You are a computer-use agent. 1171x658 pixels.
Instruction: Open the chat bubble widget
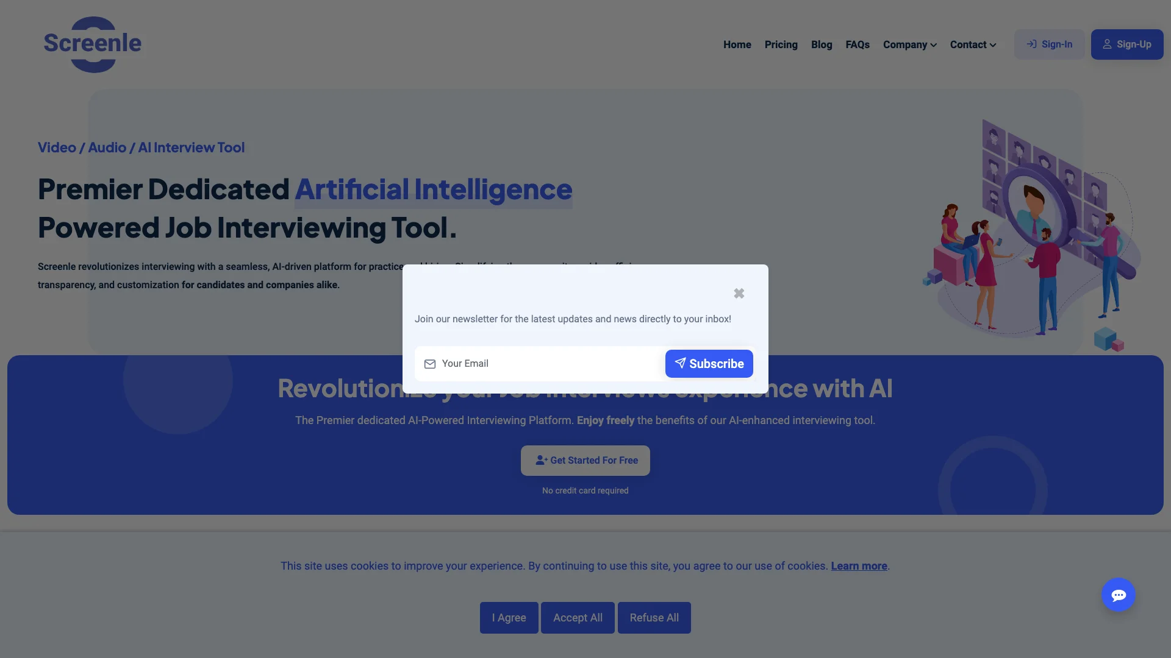pos(1118,595)
